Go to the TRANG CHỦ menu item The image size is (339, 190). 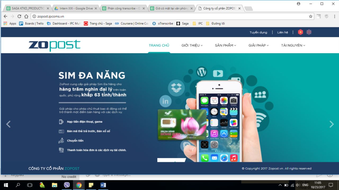pyautogui.click(x=159, y=45)
